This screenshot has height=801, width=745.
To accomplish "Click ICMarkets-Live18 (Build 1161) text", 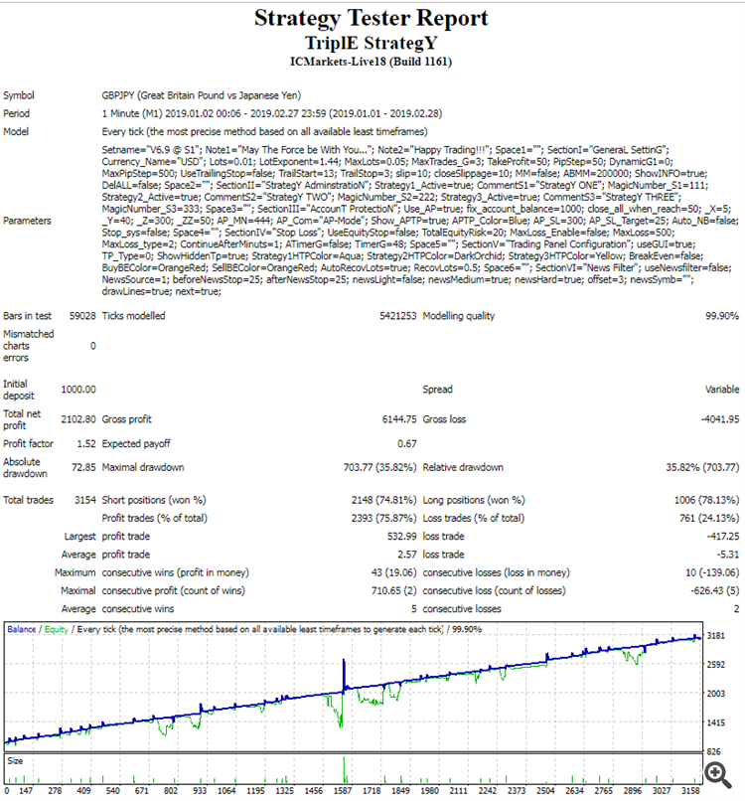I will [372, 62].
